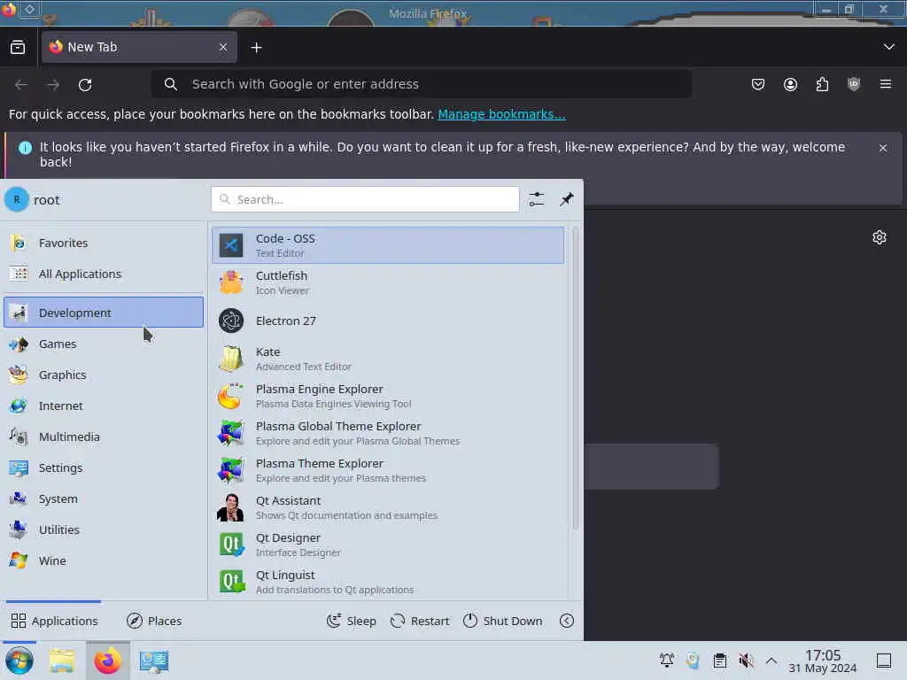Open the System category

click(104, 498)
